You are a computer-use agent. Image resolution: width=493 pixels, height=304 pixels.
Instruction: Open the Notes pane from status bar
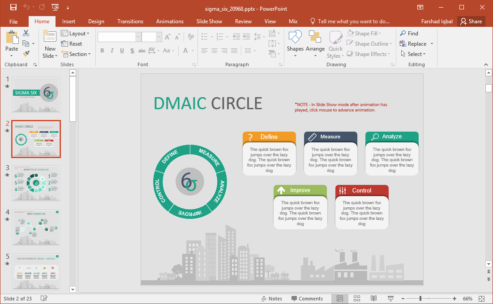(271, 299)
